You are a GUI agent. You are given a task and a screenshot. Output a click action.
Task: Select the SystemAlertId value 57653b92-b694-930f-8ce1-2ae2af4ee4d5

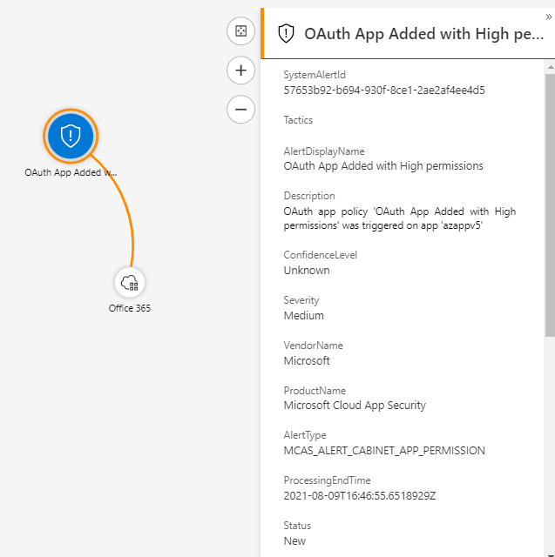point(384,91)
